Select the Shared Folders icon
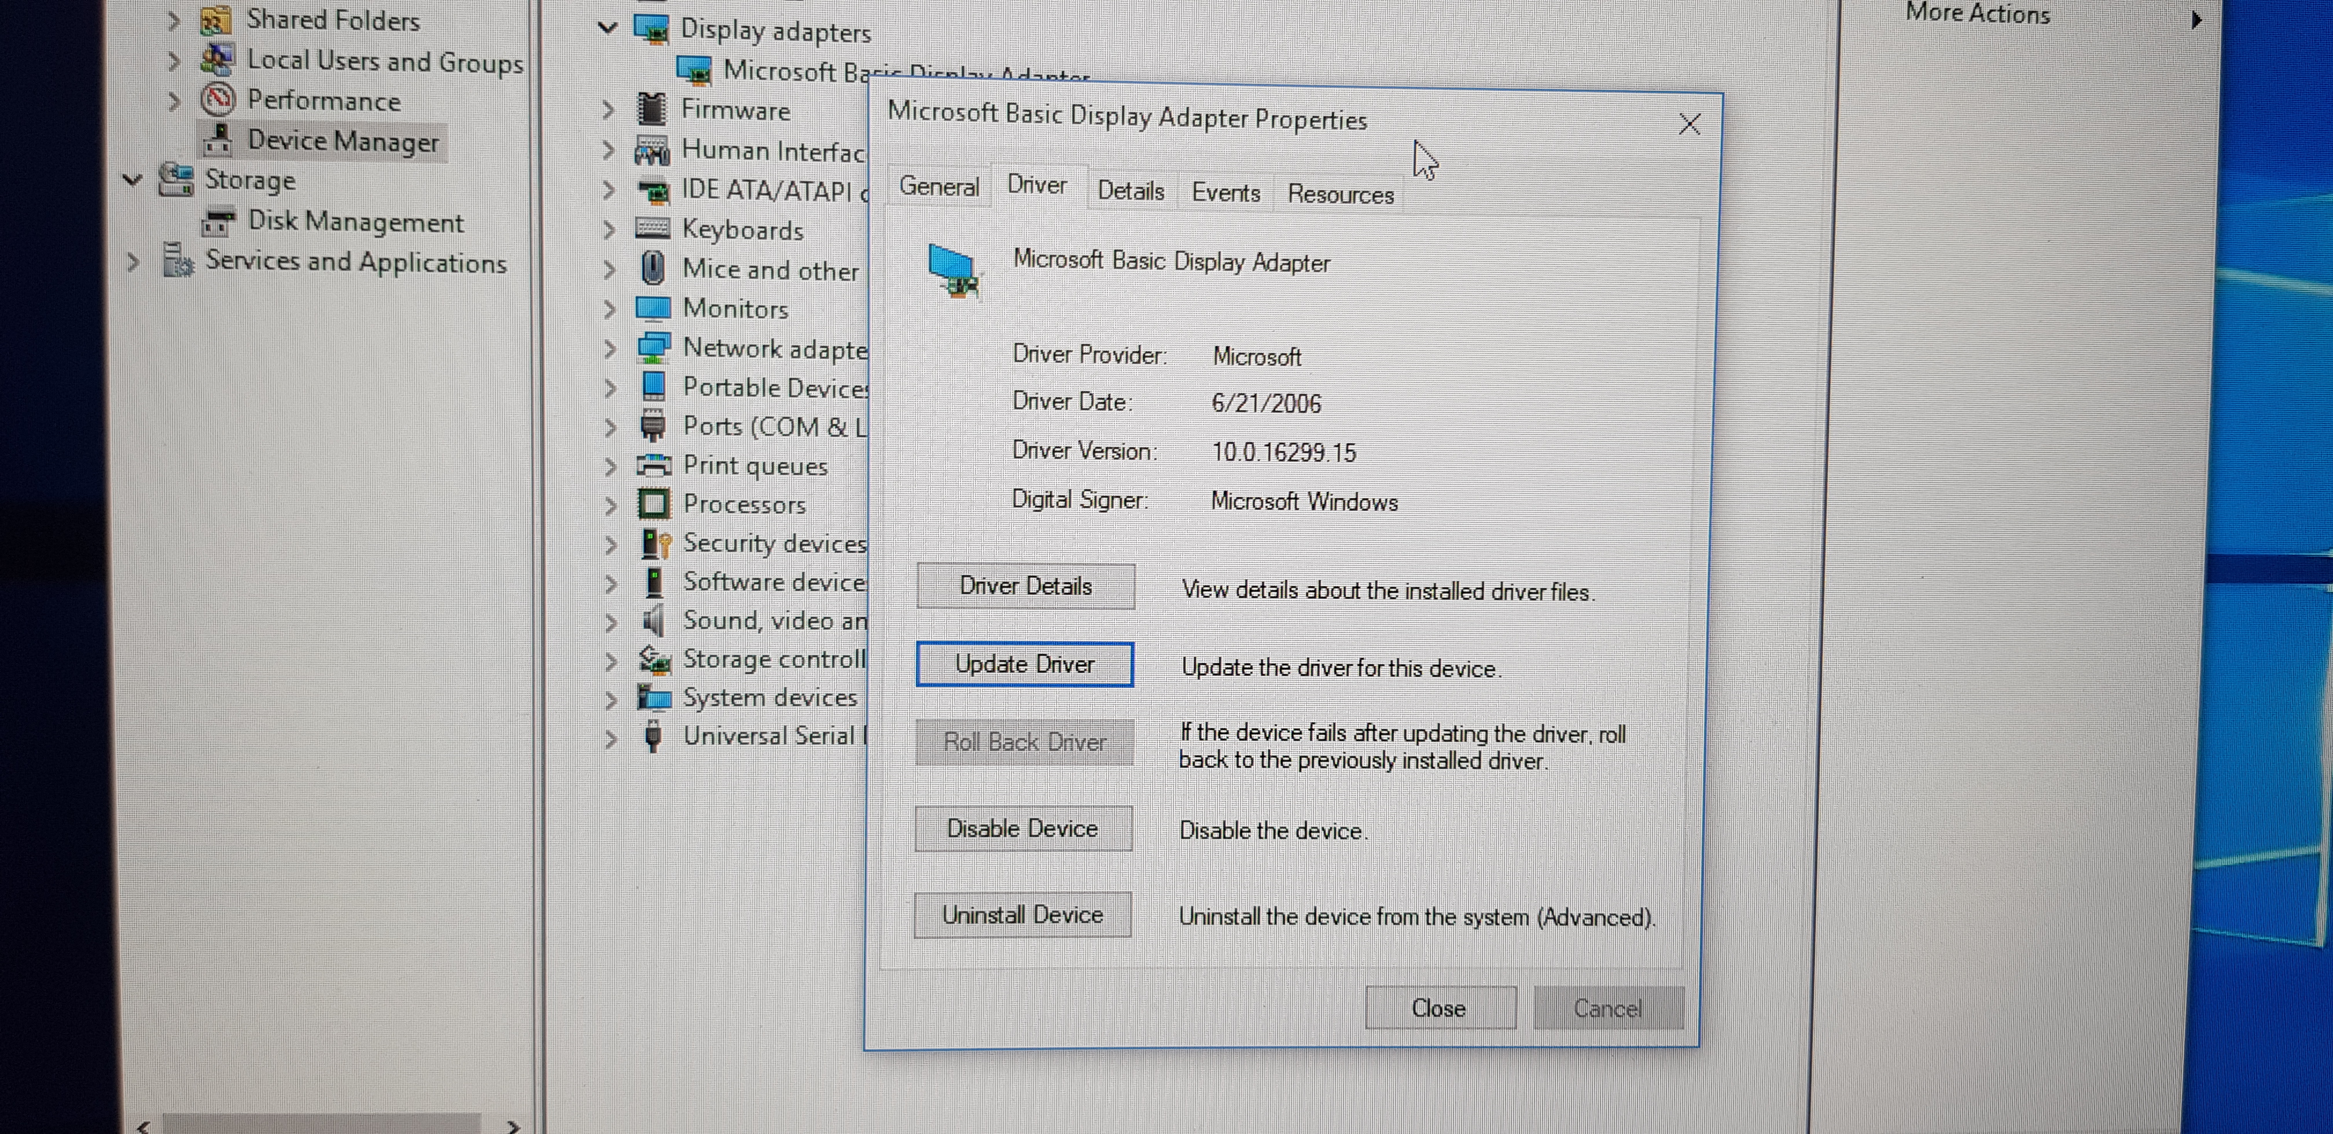 pos(215,20)
